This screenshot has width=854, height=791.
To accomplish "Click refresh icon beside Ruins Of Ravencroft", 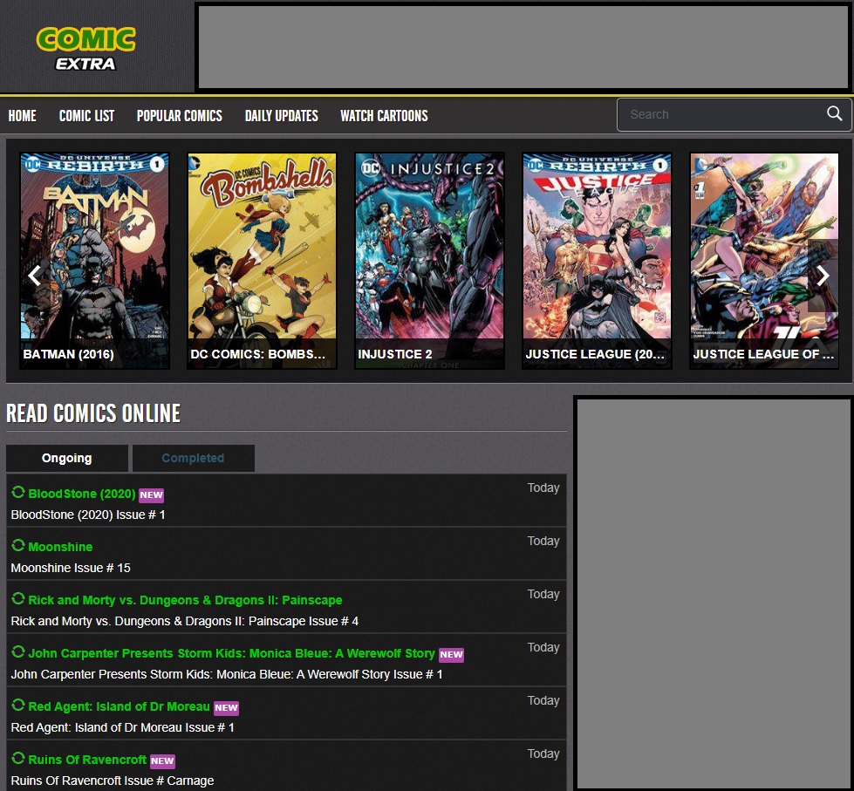I will 18,758.
